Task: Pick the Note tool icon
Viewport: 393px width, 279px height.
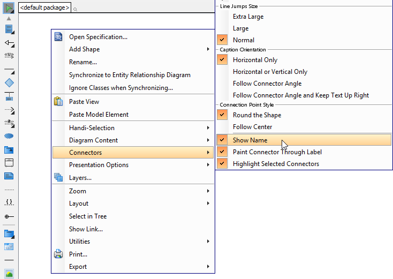Action: 9,176
